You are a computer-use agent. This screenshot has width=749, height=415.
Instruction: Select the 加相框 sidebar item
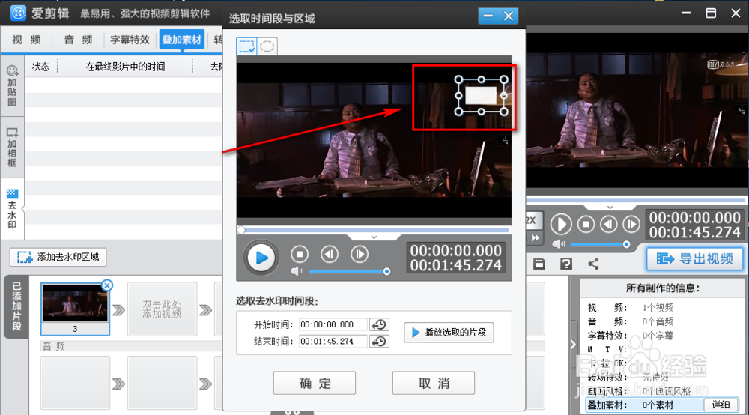12,147
